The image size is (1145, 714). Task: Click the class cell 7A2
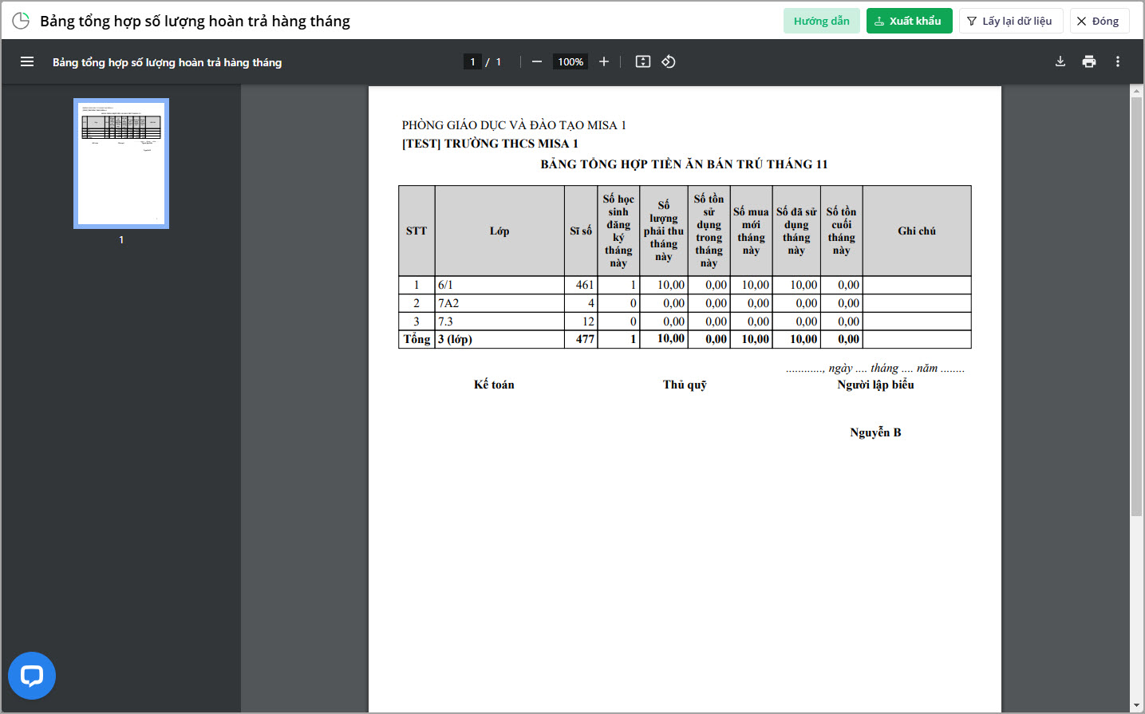click(499, 303)
